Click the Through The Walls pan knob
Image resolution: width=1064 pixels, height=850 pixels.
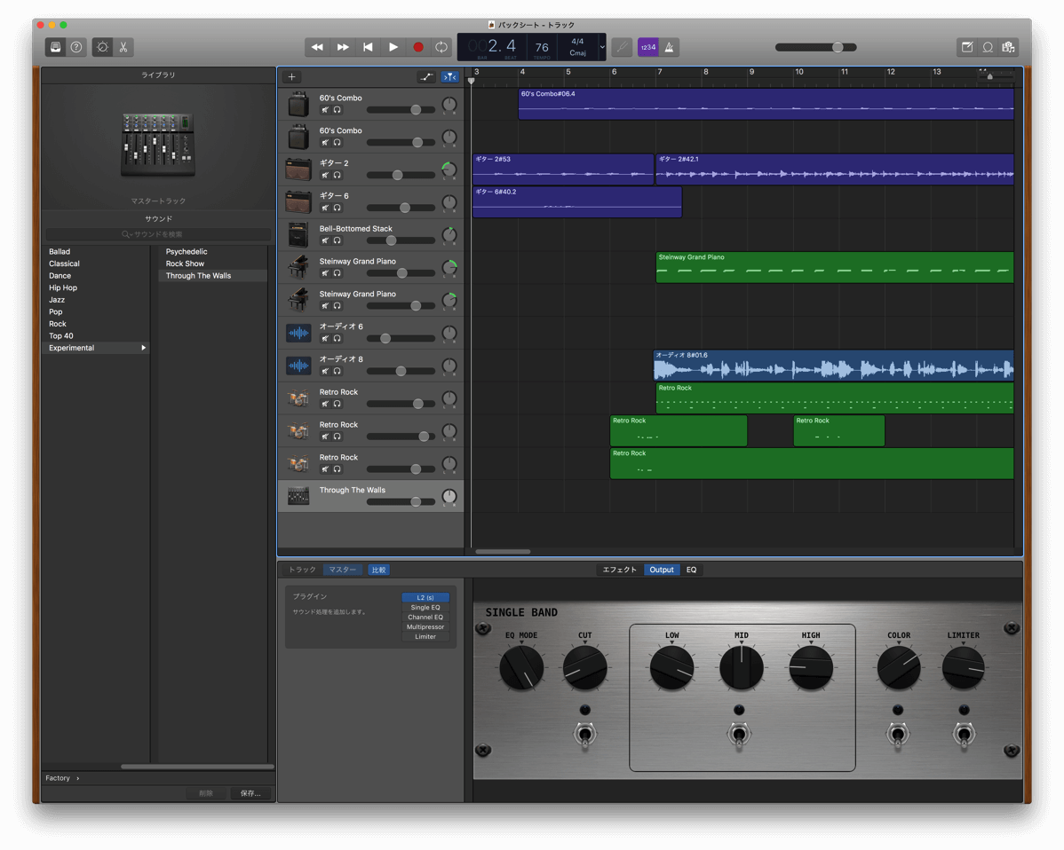click(x=449, y=496)
